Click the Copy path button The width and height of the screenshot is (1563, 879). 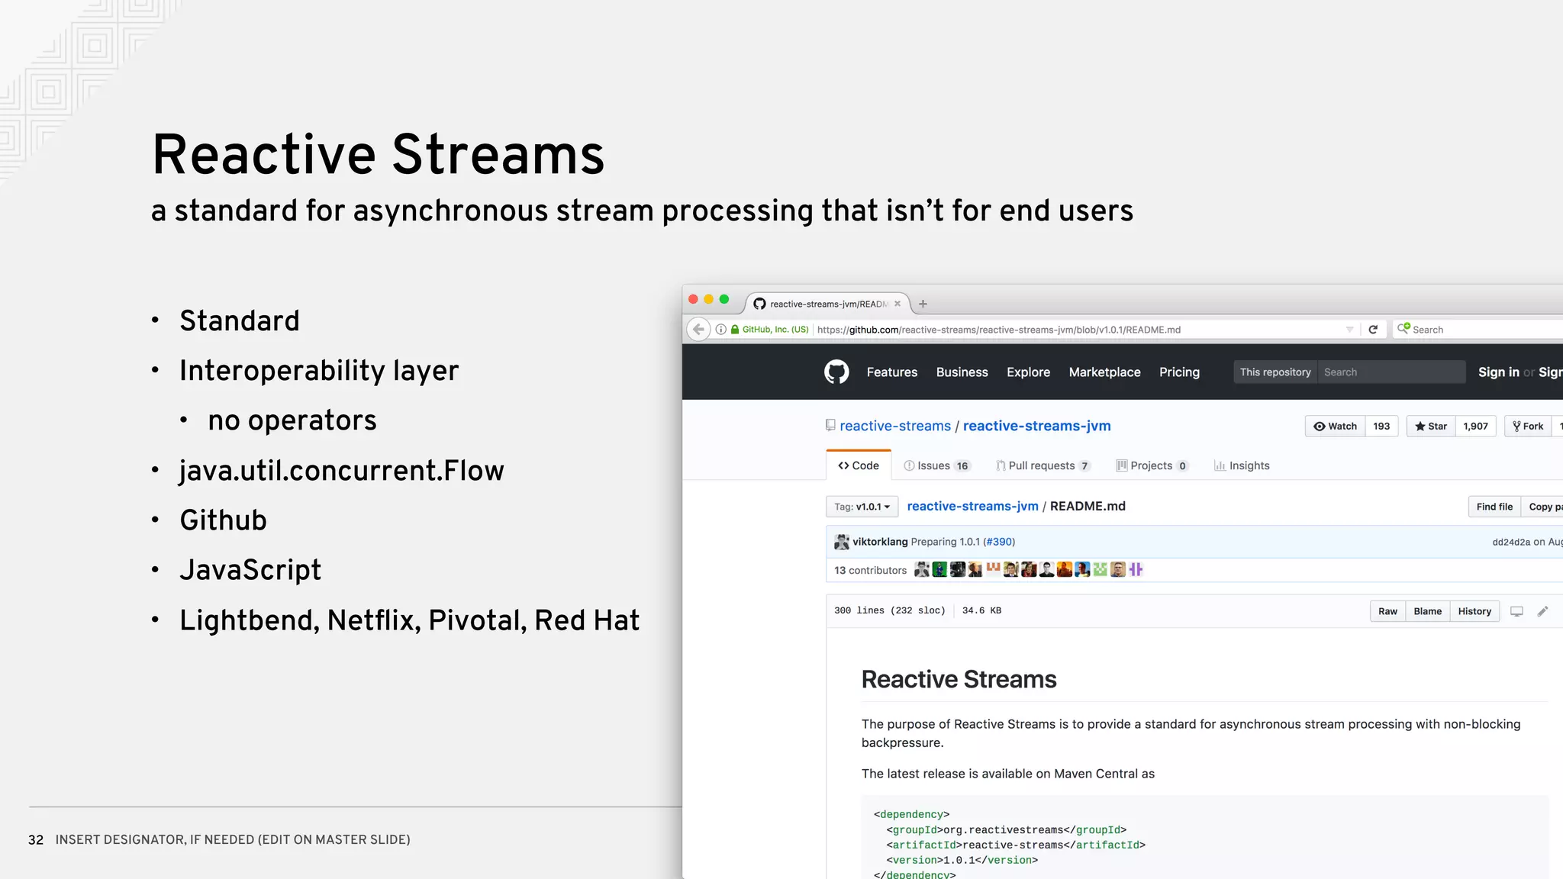[1542, 507]
